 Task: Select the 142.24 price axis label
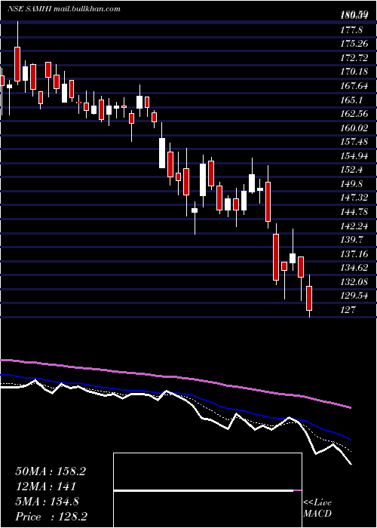coord(354,226)
